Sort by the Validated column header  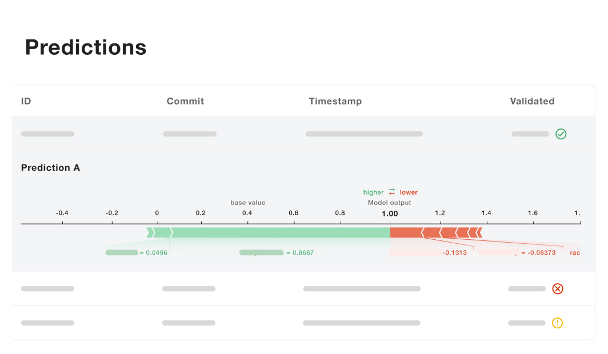532,101
